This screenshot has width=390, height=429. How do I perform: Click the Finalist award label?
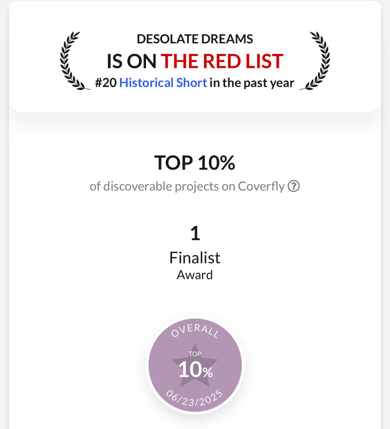pos(195,257)
